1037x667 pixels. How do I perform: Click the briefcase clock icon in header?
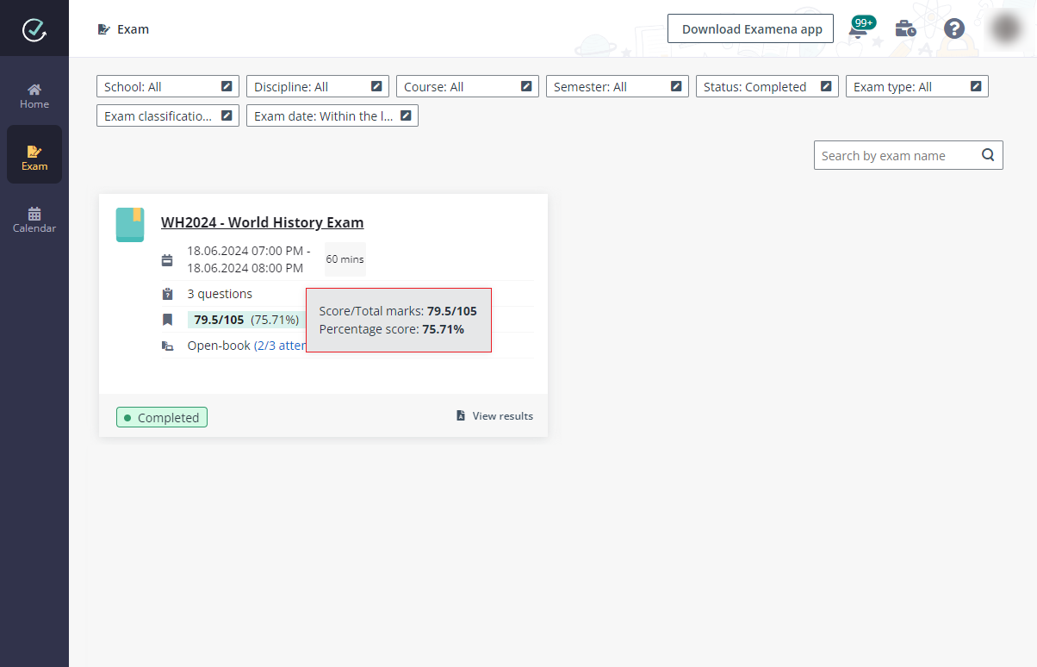(905, 29)
